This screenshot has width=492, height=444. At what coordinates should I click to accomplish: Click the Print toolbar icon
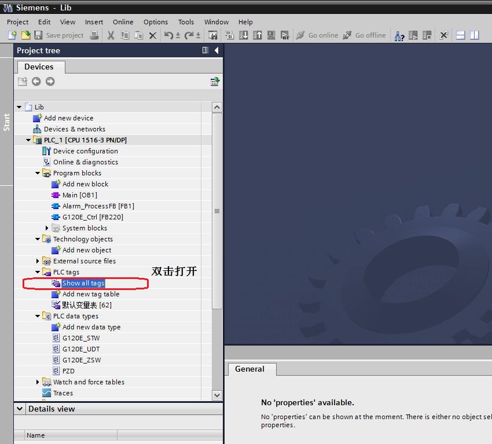point(94,35)
